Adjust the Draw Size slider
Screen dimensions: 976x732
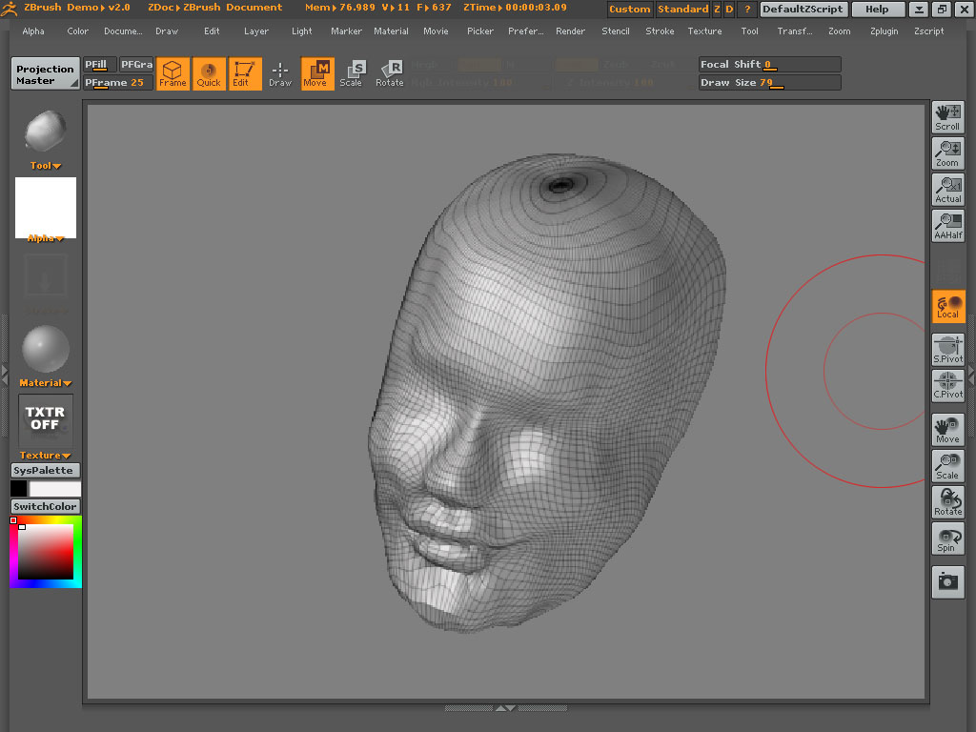pos(769,82)
